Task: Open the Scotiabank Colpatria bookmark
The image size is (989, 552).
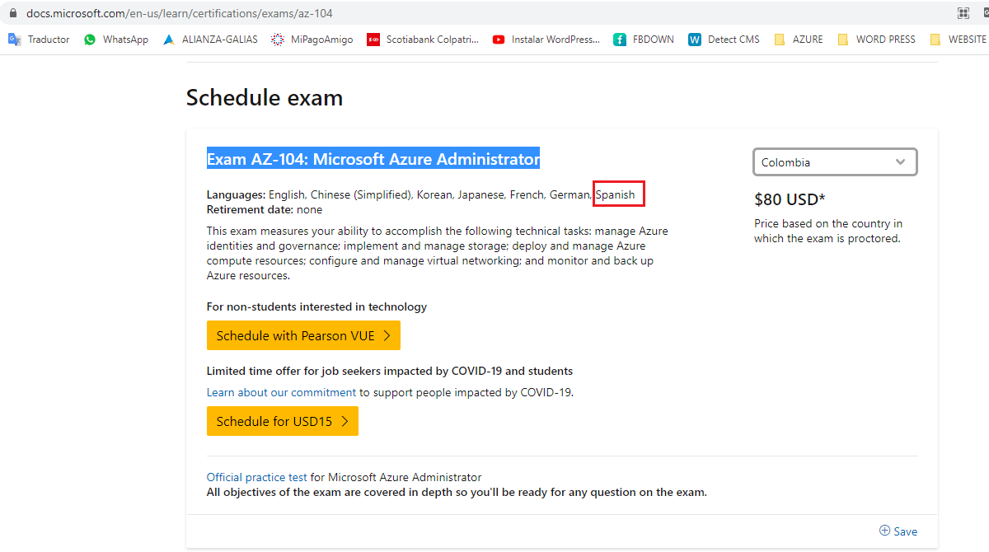Action: (423, 39)
